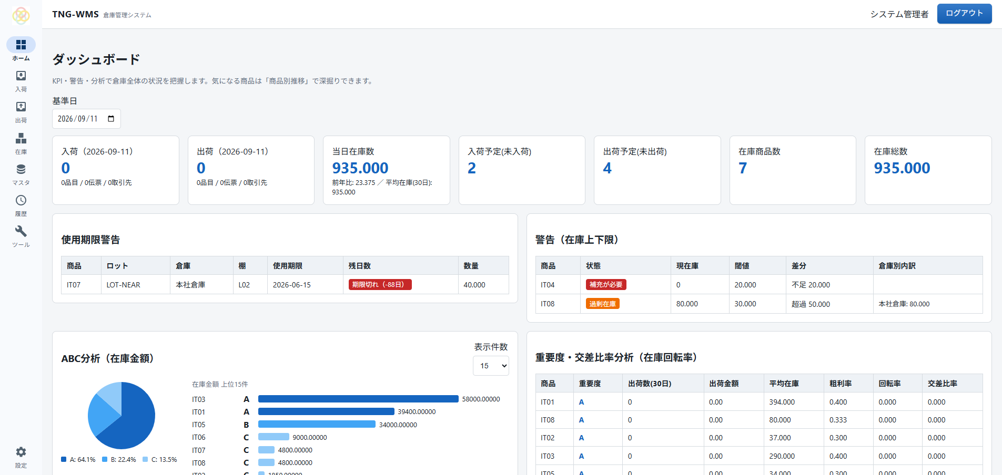Click the 期限切れ (-88日) badge
Screen dimensions: 1002x475
coord(380,284)
